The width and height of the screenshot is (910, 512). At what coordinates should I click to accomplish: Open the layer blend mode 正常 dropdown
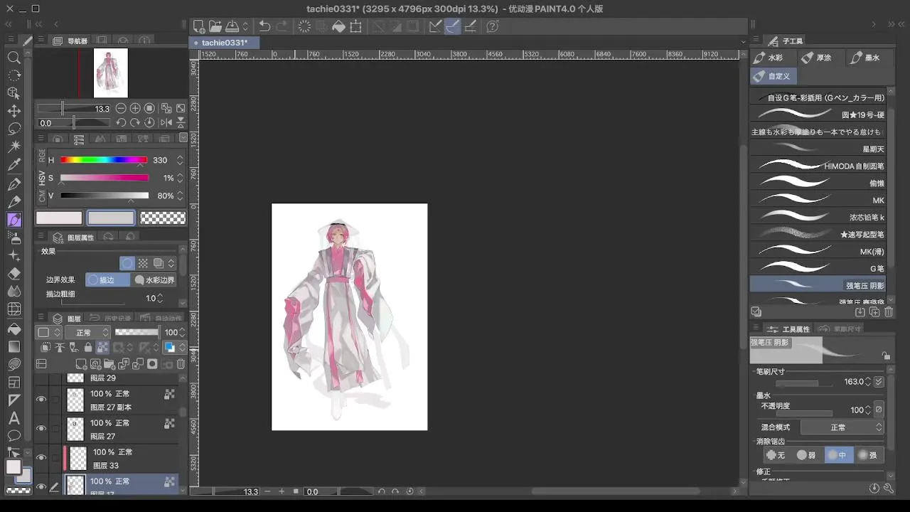click(87, 332)
